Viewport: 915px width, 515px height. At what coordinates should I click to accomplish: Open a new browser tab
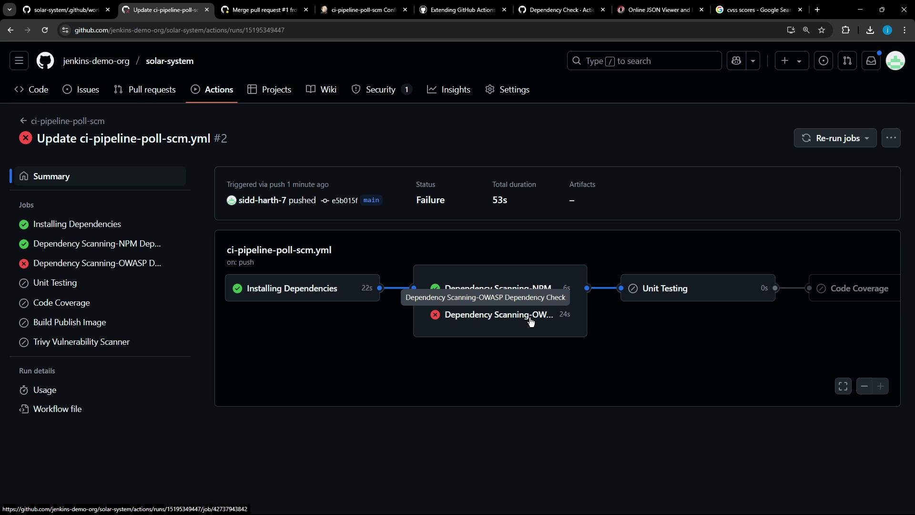coord(818,10)
